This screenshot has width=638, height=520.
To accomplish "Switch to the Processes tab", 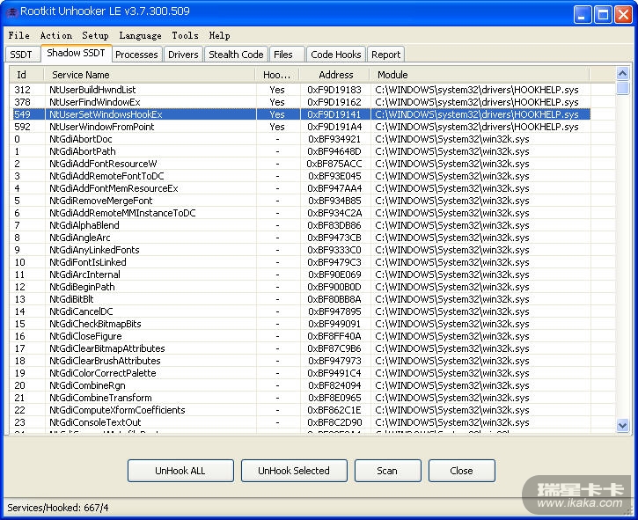I will tap(136, 55).
